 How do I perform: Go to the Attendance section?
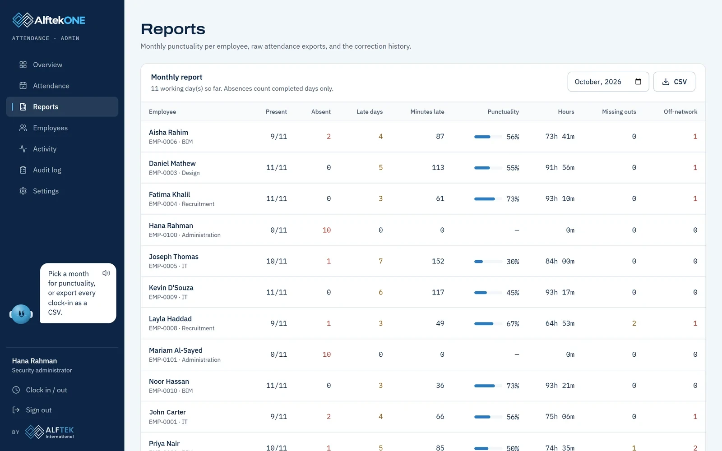click(62, 86)
